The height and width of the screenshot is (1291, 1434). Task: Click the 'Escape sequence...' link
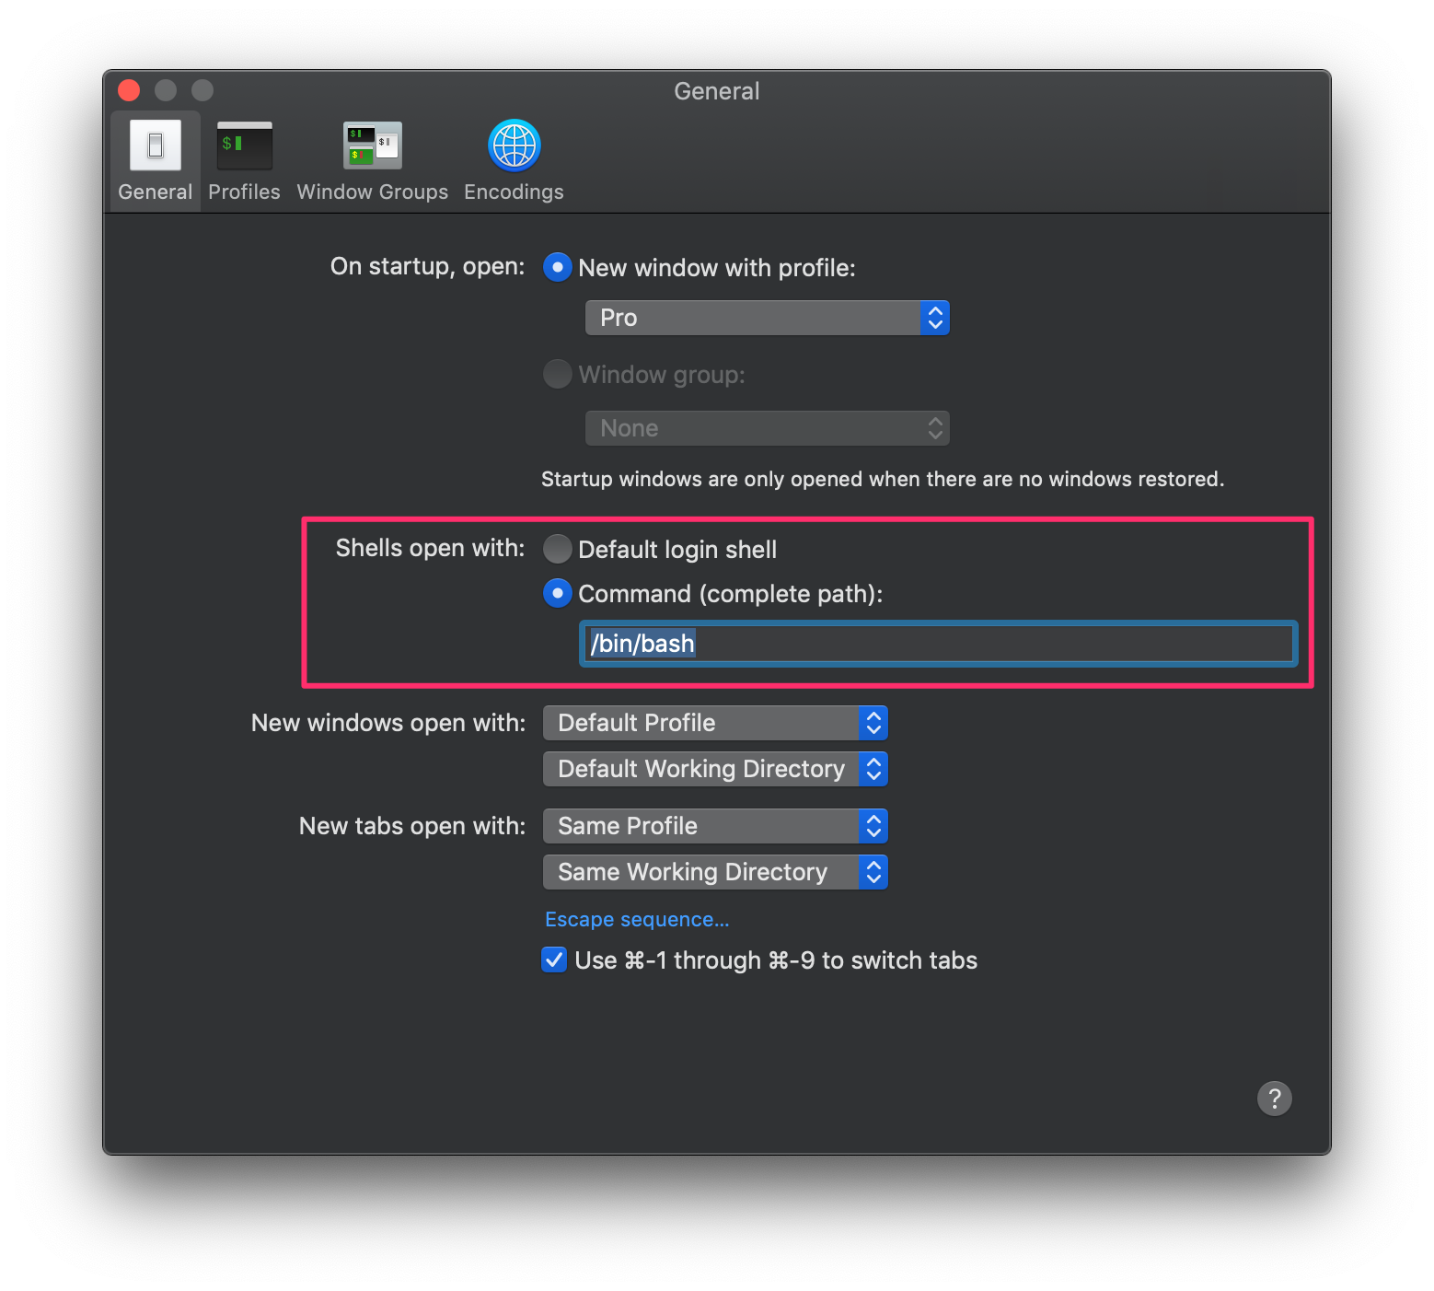[637, 919]
